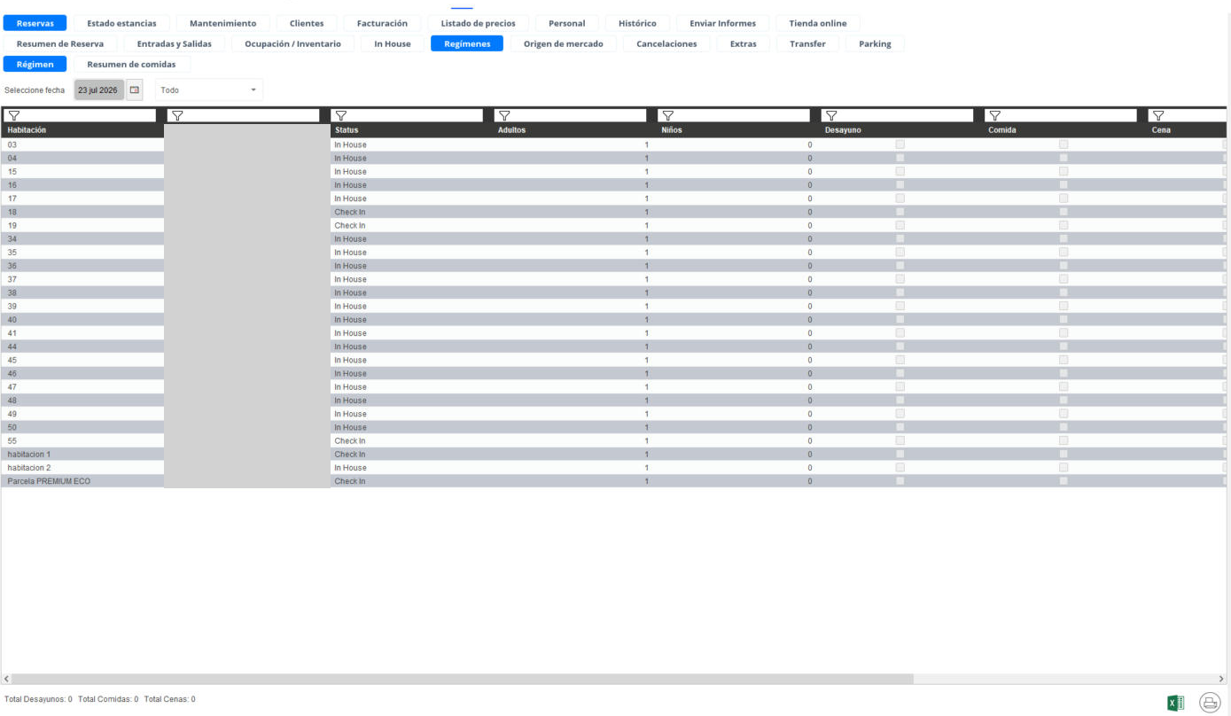Toggle Desayuno checkbox for room 18
This screenshot has width=1231, height=716.
tap(900, 212)
